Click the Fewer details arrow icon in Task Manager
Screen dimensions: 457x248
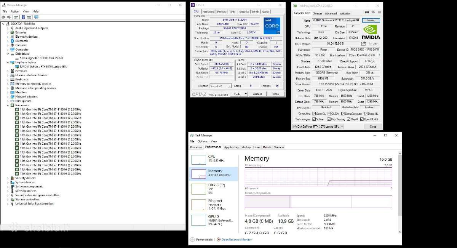[x=192, y=240]
